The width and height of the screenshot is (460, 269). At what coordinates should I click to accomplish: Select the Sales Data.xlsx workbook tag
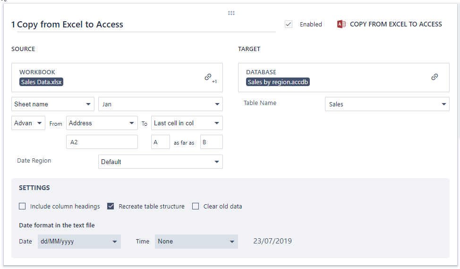[x=42, y=82]
